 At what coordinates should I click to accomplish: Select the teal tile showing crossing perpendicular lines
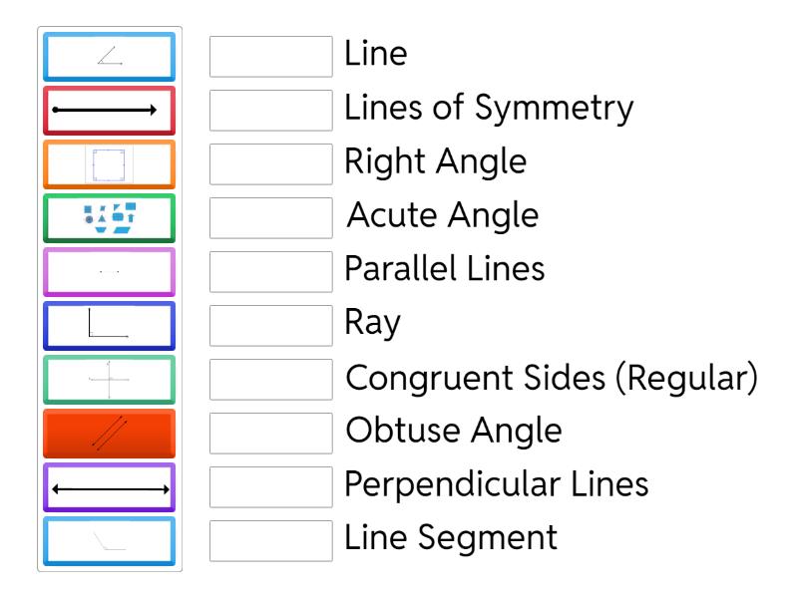[108, 380]
